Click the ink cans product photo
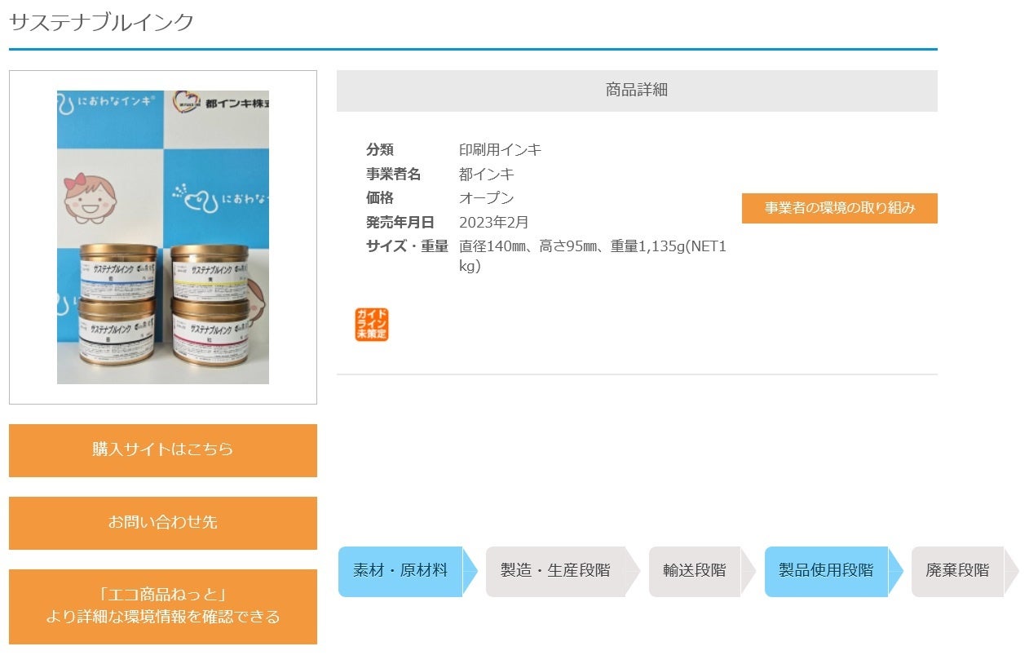 pos(163,237)
